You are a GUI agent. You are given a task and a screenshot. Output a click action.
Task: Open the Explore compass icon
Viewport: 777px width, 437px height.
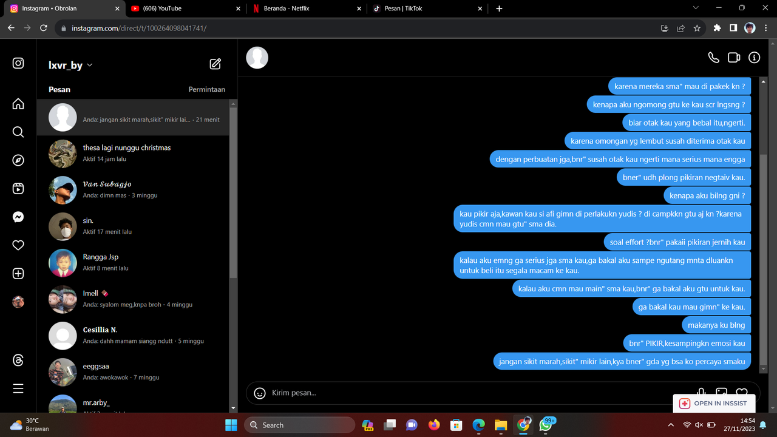tap(18, 160)
